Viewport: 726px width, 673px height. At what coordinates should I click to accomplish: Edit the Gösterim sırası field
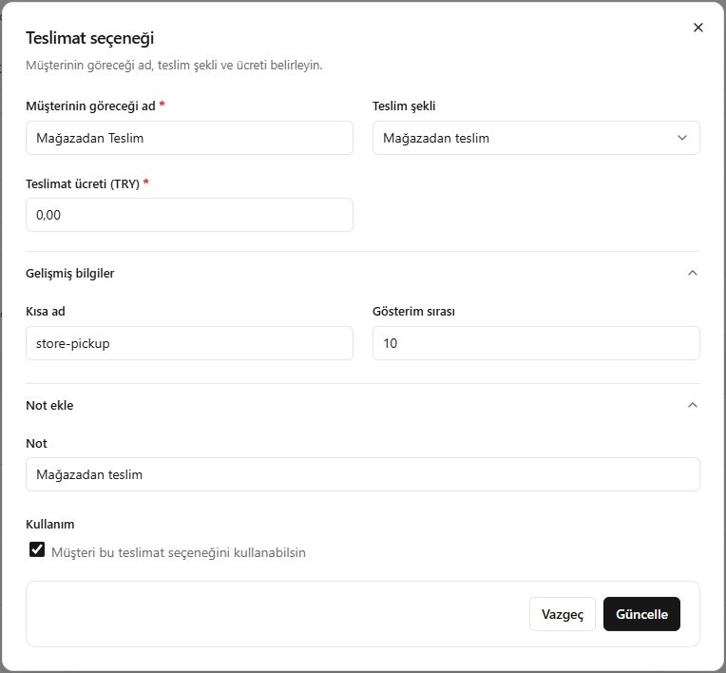pyautogui.click(x=536, y=343)
